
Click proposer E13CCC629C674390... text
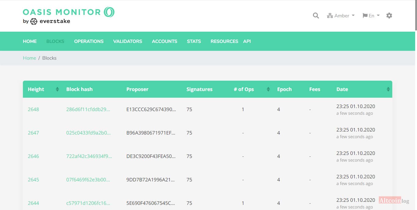[151, 110]
